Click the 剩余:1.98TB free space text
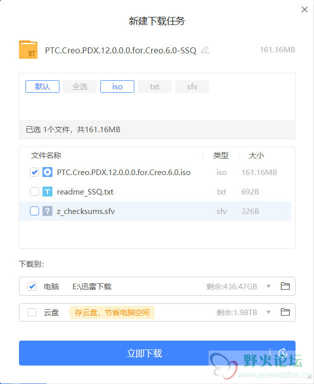Image resolution: width=314 pixels, height=384 pixels. pos(237,313)
